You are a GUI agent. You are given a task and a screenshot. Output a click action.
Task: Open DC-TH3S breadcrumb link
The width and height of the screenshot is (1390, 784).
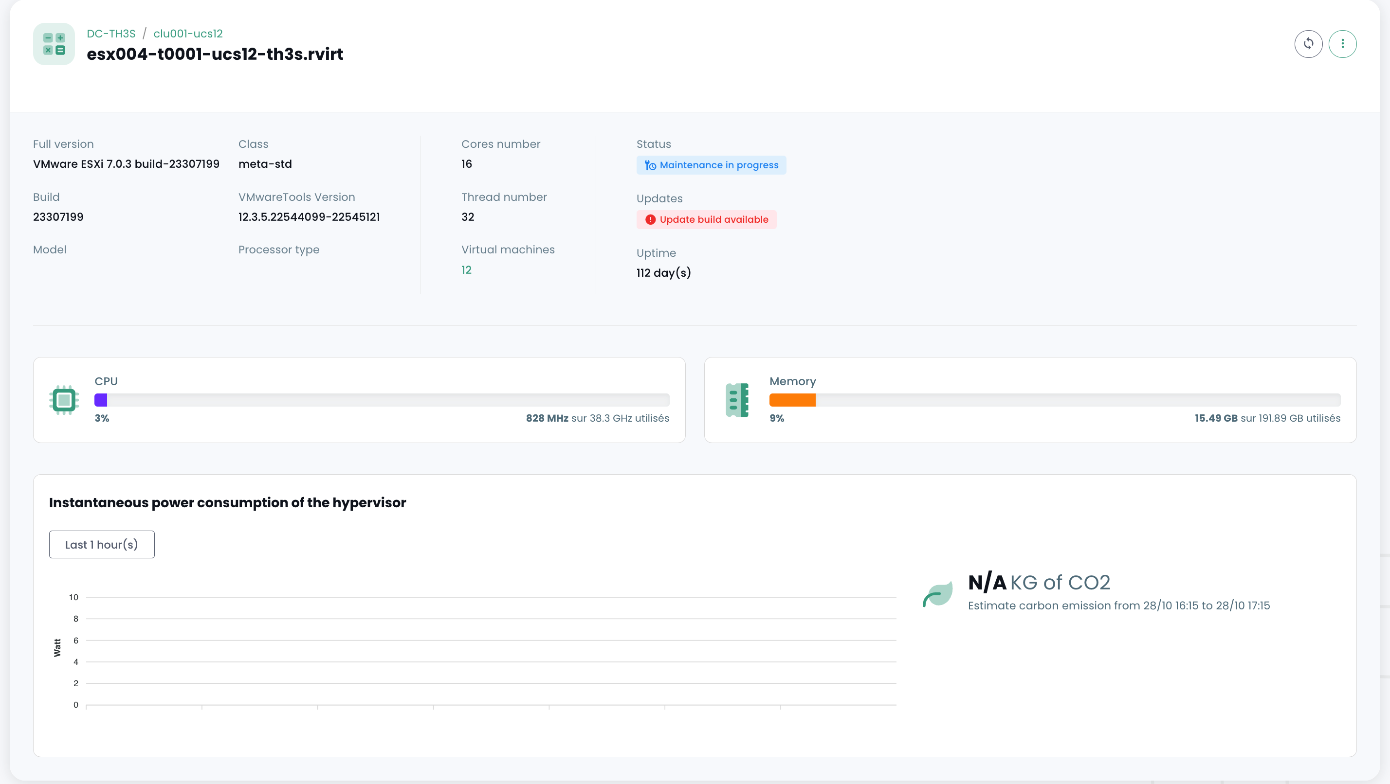111,34
